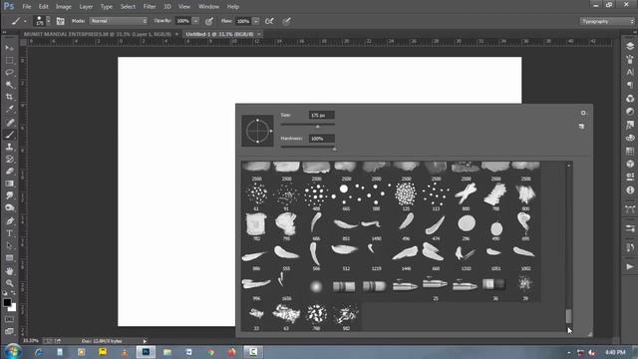
Task: Open the Window menu
Action: click(208, 7)
